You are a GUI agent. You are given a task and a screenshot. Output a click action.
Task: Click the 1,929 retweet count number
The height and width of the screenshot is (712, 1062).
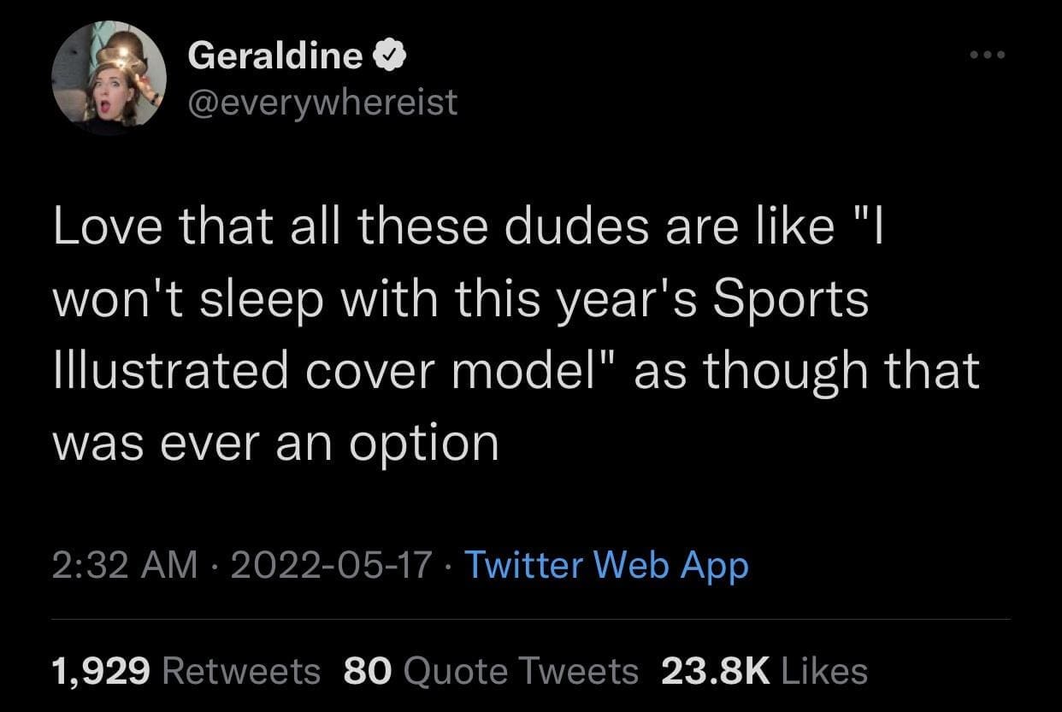(x=102, y=671)
